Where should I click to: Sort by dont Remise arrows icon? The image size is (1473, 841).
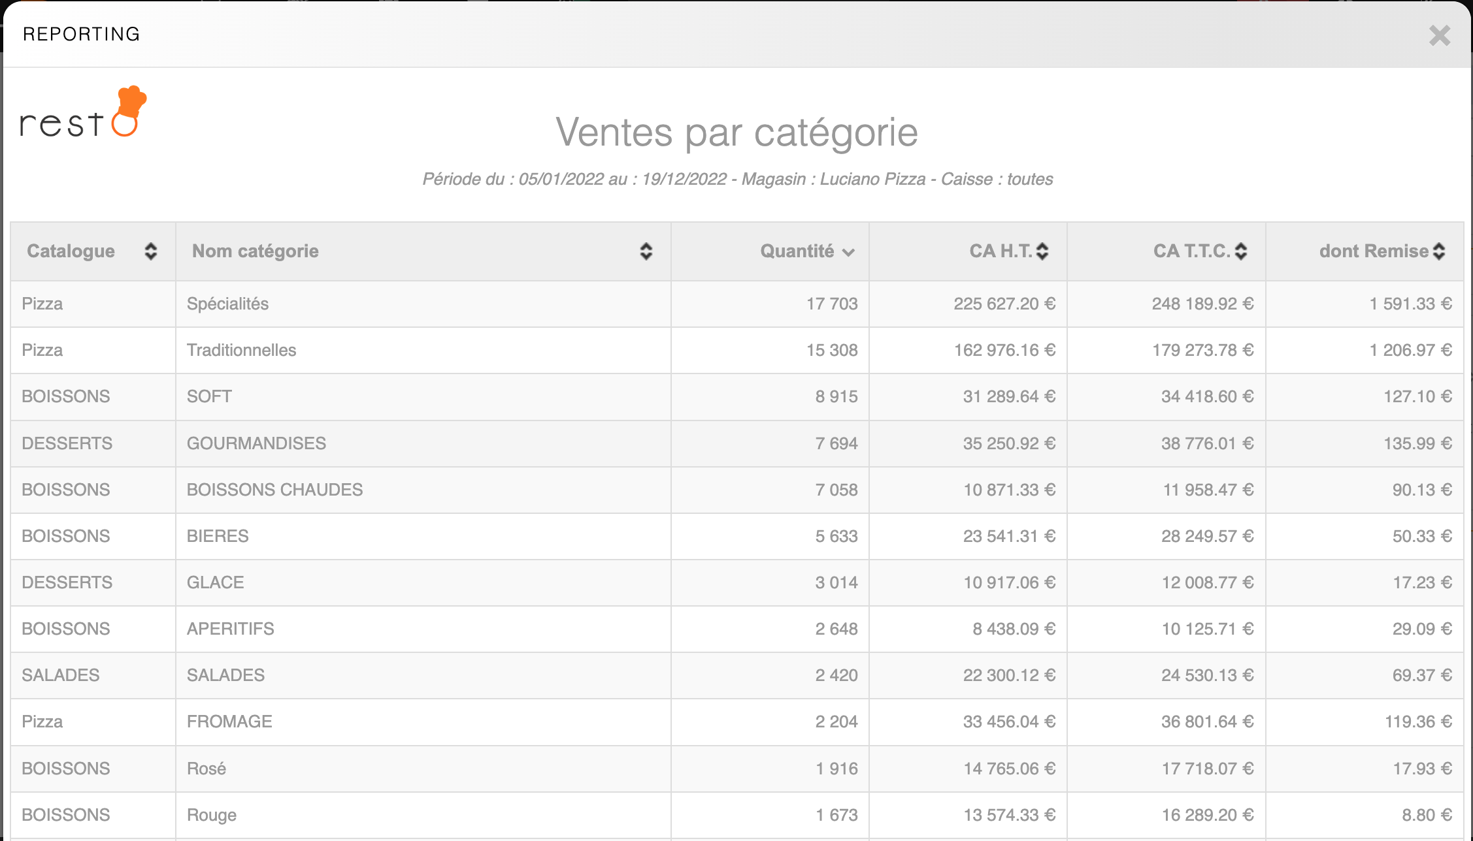(x=1438, y=251)
